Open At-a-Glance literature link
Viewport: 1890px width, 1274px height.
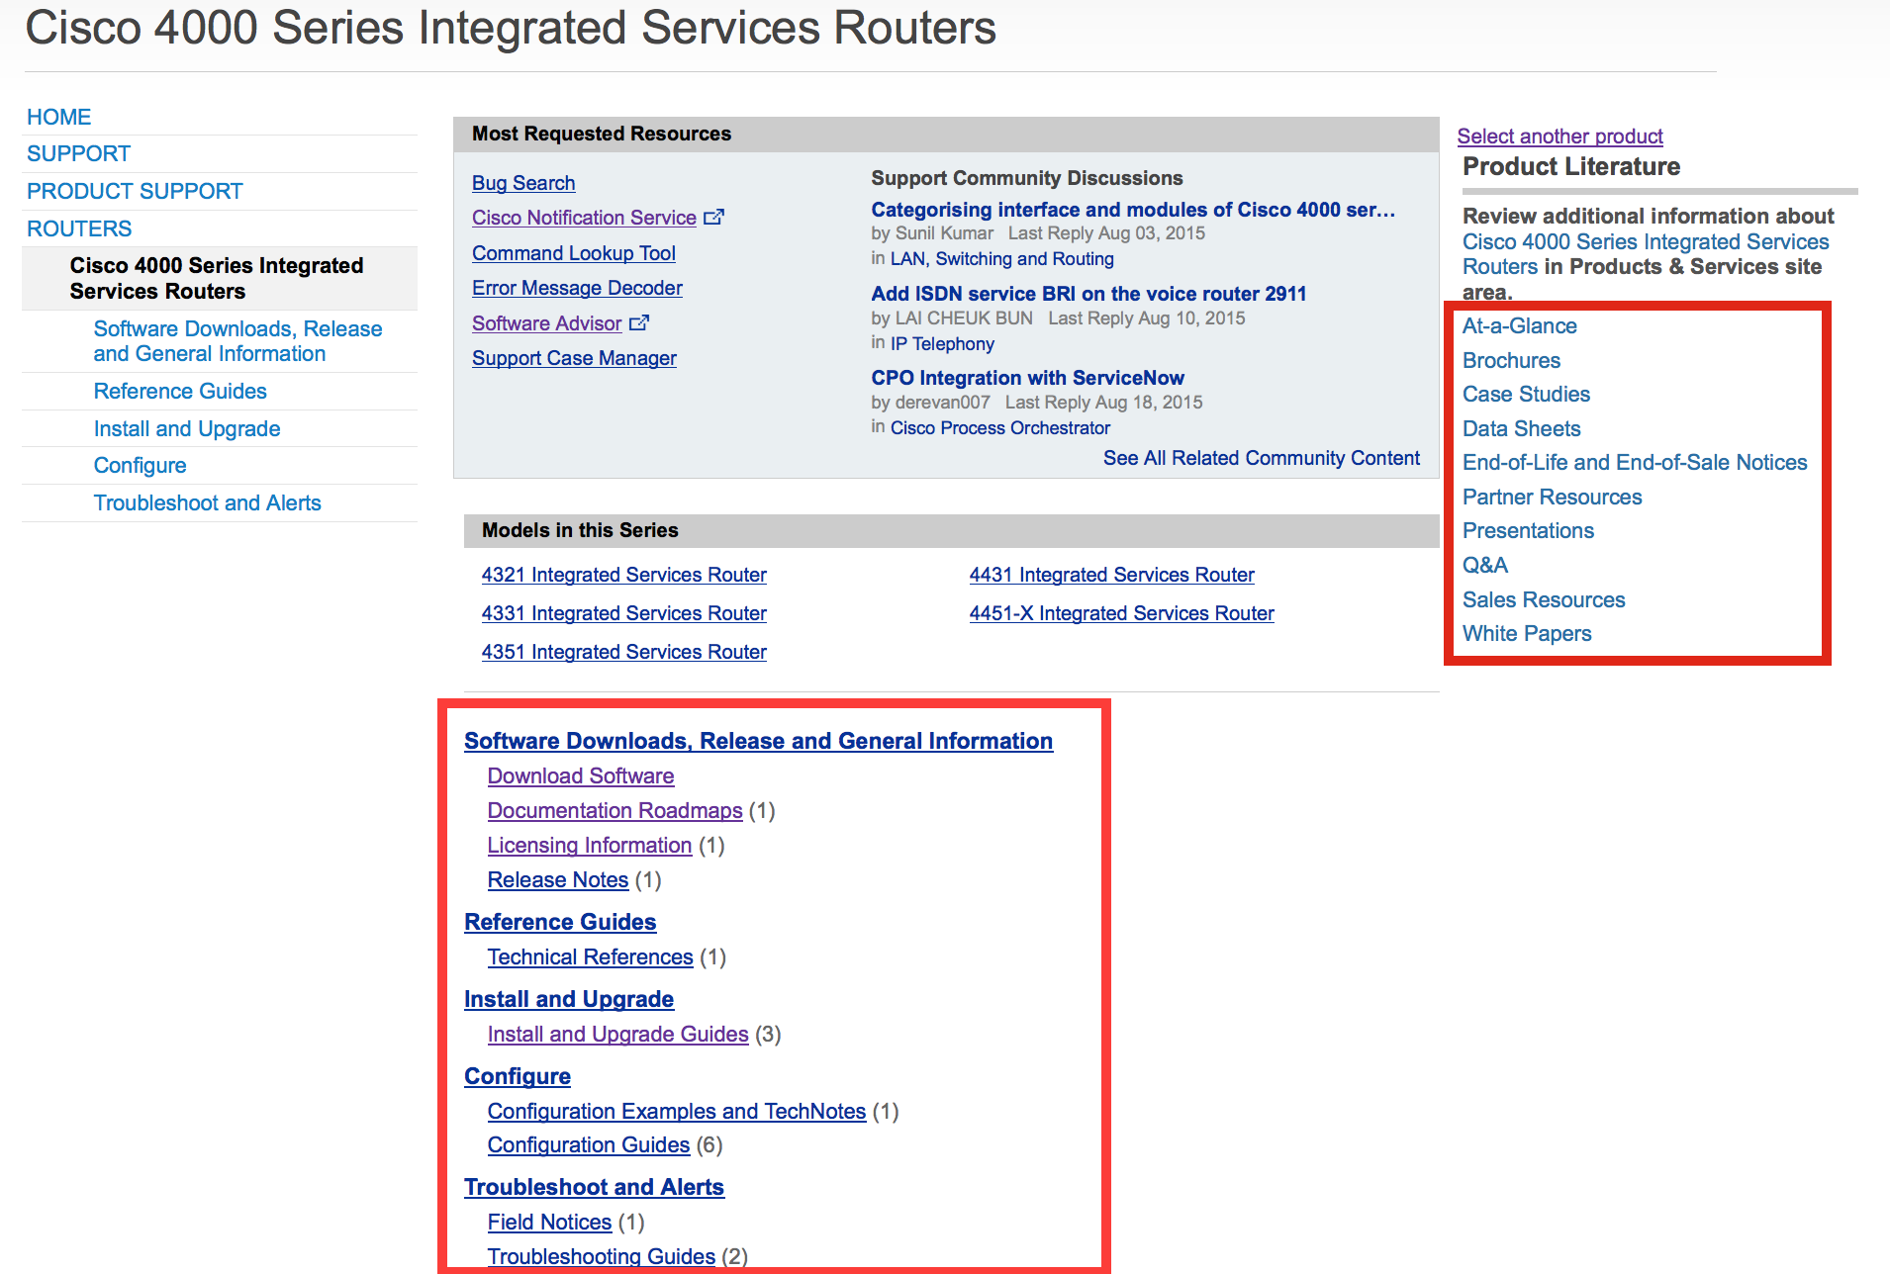click(x=1519, y=326)
